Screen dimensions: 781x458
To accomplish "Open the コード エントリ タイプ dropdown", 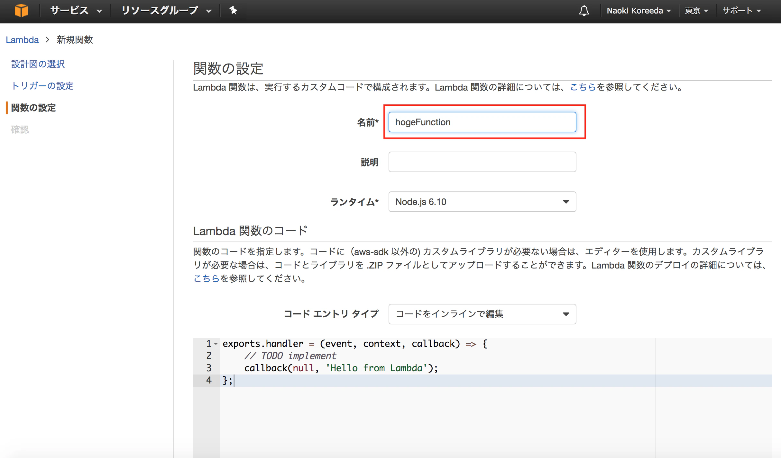I will pyautogui.click(x=482, y=314).
